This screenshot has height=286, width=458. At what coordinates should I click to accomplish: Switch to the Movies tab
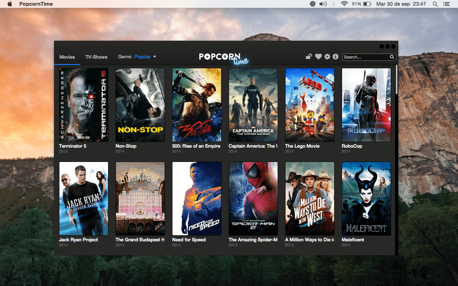click(67, 57)
